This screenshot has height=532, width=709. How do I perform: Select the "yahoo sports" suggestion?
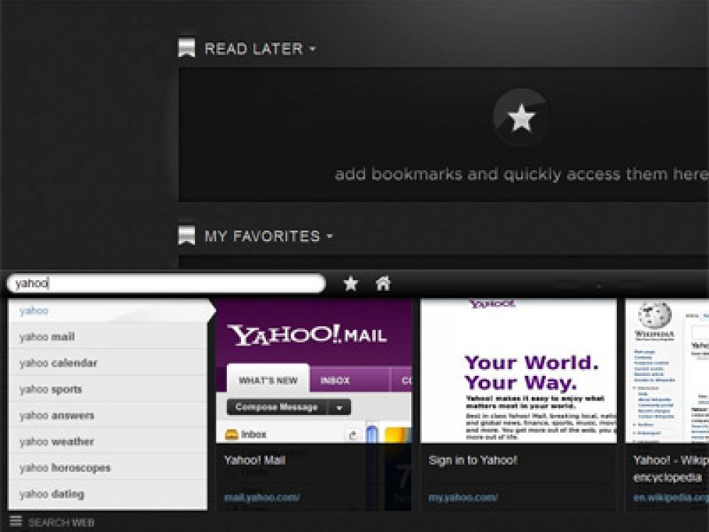[x=108, y=389]
